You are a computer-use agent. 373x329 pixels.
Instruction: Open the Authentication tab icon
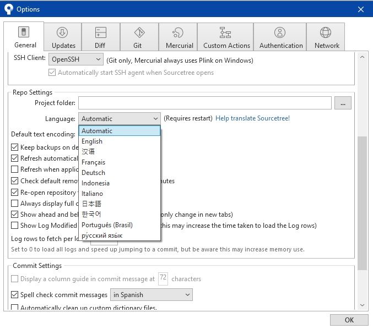coord(280,33)
